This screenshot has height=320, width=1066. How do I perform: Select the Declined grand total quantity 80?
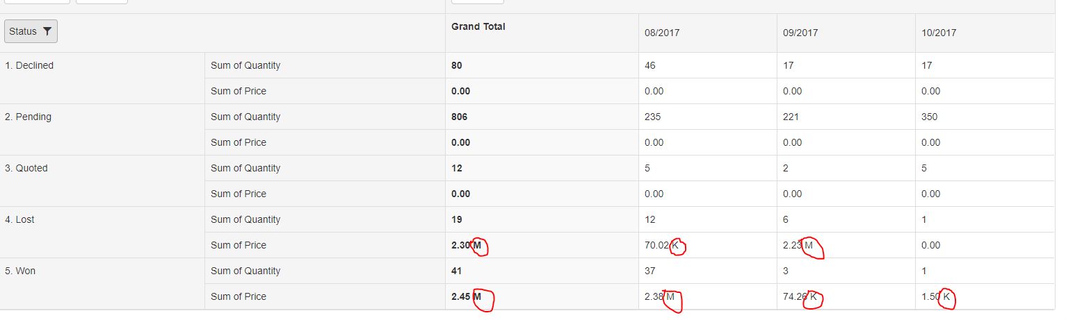pyautogui.click(x=457, y=65)
